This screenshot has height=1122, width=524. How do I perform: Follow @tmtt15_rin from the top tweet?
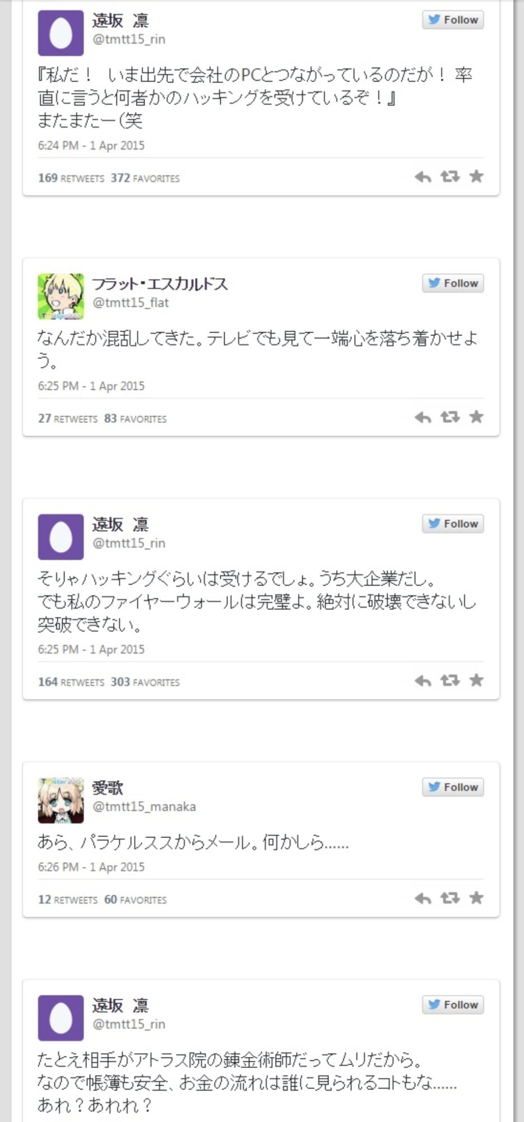(x=453, y=20)
